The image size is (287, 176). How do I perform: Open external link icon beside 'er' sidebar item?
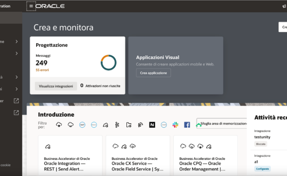click(x=16, y=101)
